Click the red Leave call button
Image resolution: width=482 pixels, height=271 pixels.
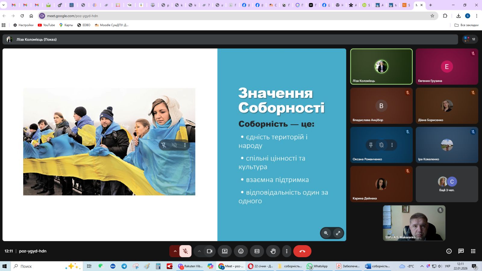(302, 251)
